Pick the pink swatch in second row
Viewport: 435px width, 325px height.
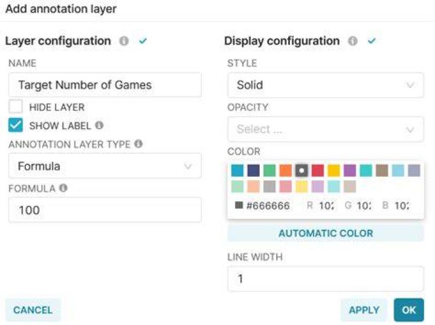click(x=285, y=186)
